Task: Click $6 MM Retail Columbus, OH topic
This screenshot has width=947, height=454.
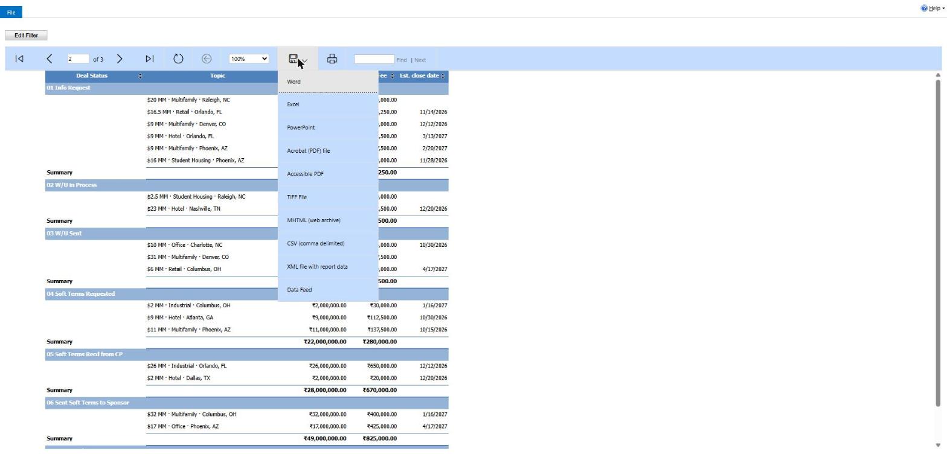Action: 184,269
